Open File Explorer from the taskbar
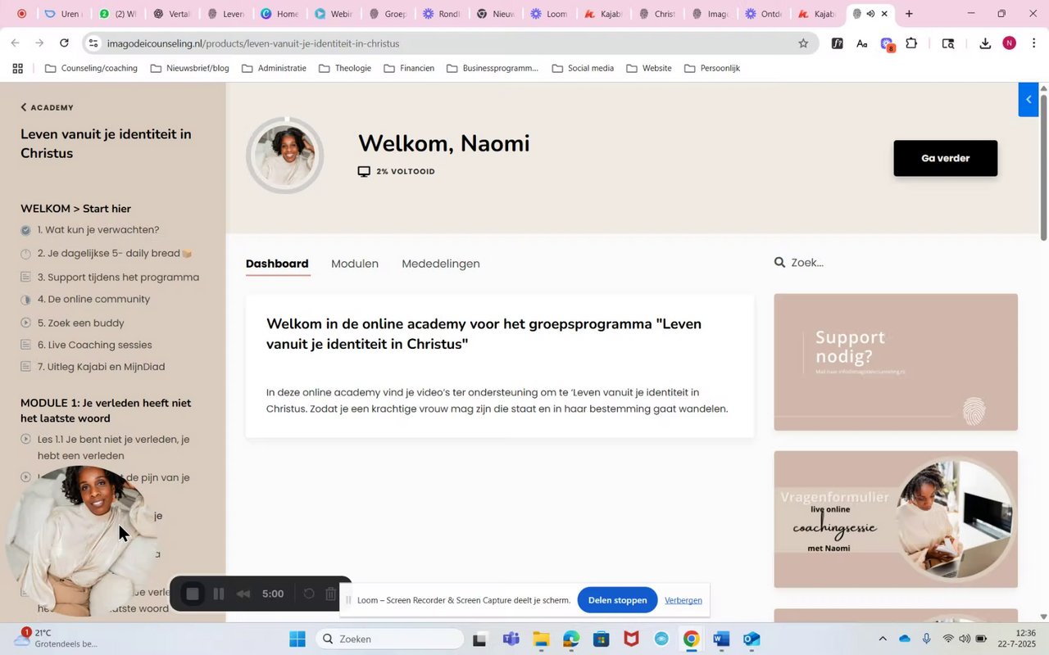 (x=541, y=639)
